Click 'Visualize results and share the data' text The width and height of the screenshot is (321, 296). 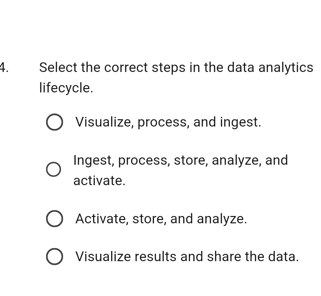(187, 256)
